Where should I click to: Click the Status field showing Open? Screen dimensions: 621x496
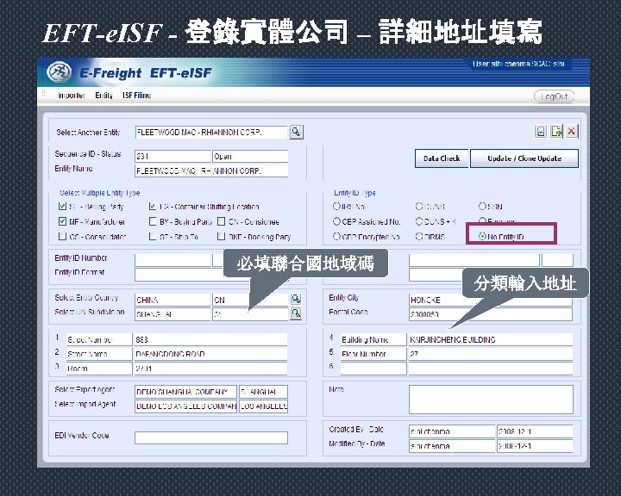(x=250, y=156)
